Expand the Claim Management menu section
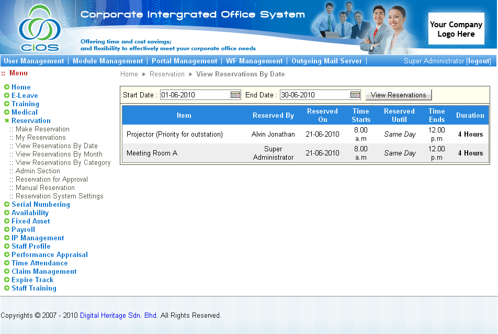The width and height of the screenshot is (498, 334). [x=7, y=272]
